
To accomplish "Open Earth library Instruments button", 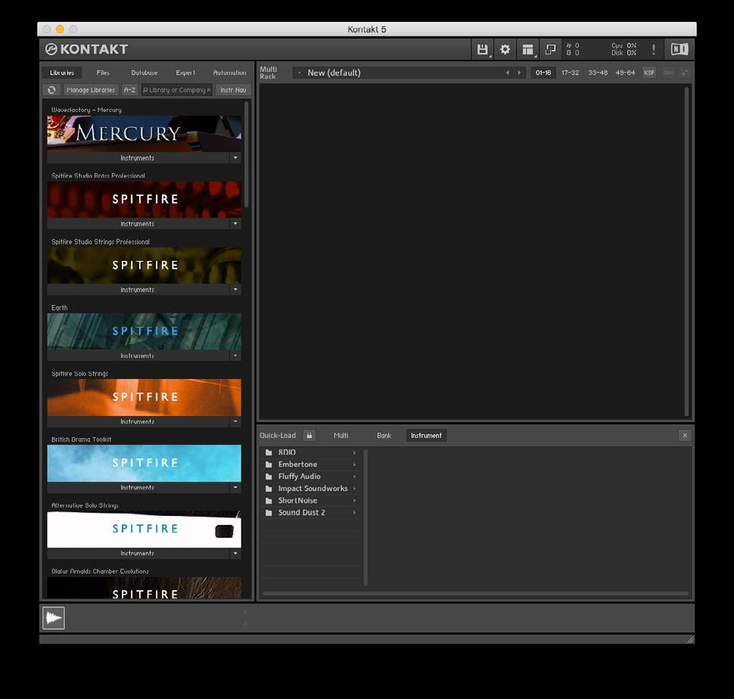I will click(138, 356).
